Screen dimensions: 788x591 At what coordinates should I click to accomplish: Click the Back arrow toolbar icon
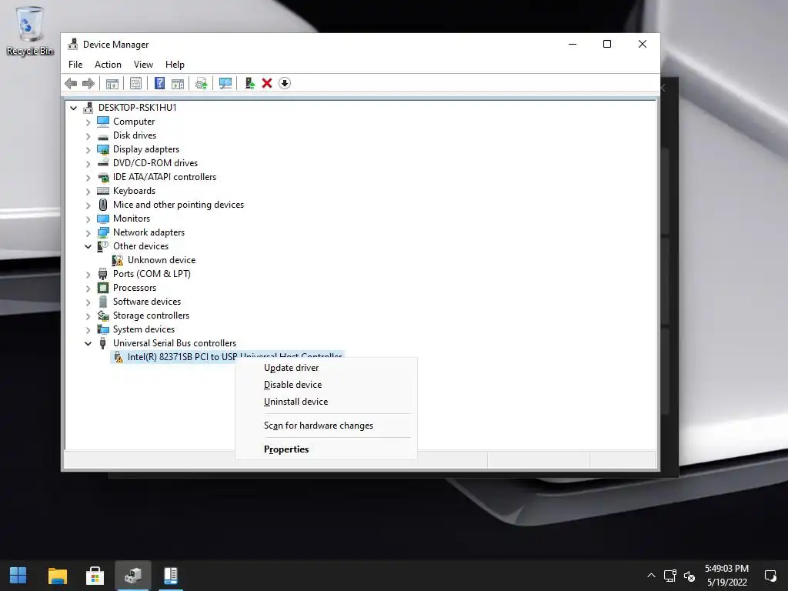tap(71, 83)
